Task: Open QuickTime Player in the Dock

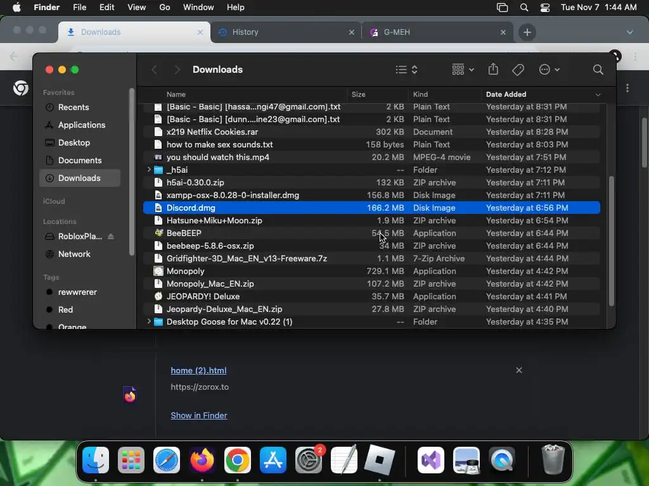Action: pyautogui.click(x=502, y=460)
